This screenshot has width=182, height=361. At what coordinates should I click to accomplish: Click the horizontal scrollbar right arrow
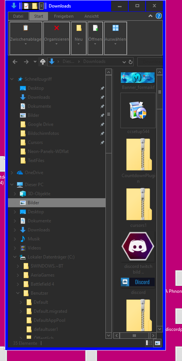[x=153, y=335]
